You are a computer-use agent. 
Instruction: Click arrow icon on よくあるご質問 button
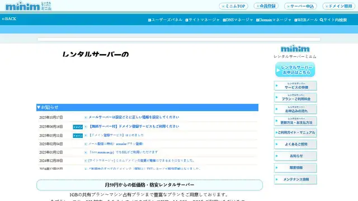pos(277,144)
